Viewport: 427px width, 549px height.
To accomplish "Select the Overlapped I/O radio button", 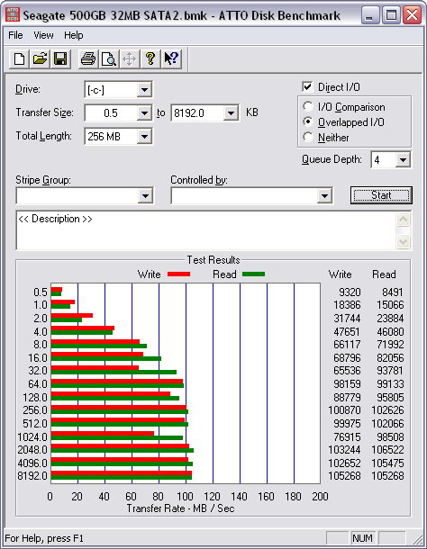I will [308, 121].
